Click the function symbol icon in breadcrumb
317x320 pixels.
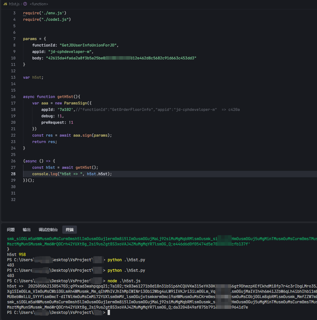click(25, 4)
